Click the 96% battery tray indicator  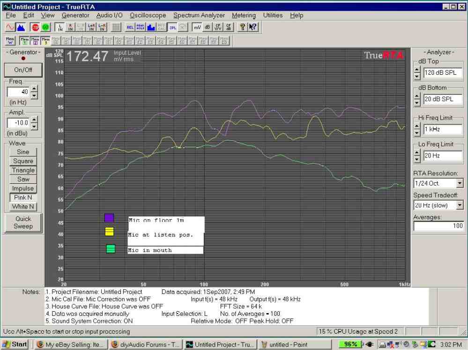(351, 344)
